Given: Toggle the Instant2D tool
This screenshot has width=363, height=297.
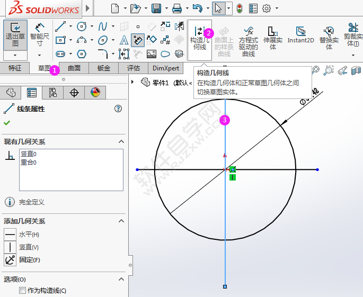Looking at the screenshot, I should pos(300,35).
